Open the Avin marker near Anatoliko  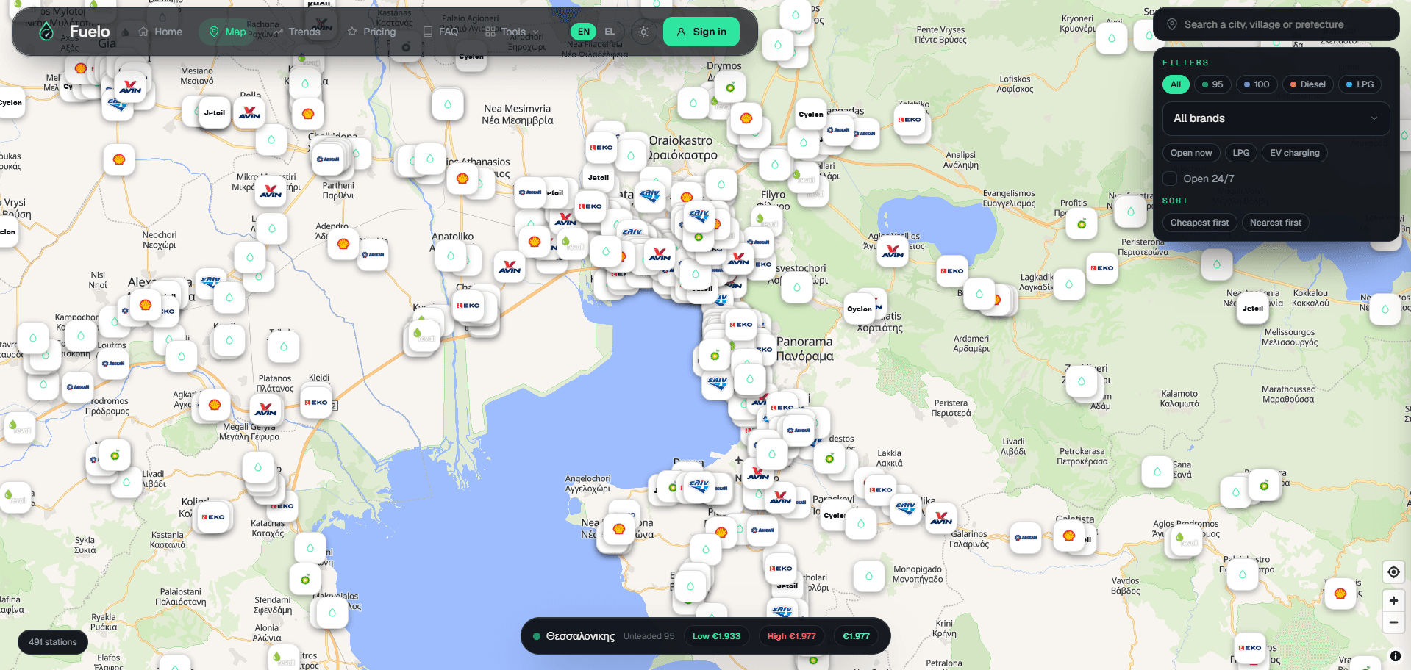(x=510, y=267)
